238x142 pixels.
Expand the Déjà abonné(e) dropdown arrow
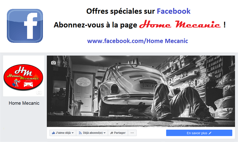pyautogui.click(x=104, y=133)
